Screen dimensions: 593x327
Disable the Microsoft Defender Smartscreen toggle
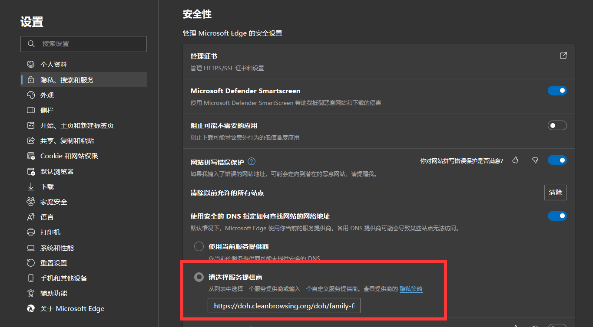(557, 91)
